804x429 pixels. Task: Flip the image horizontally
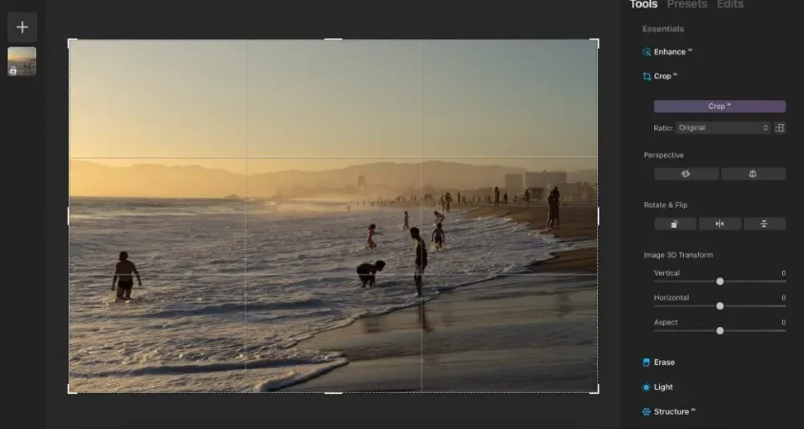pyautogui.click(x=720, y=224)
